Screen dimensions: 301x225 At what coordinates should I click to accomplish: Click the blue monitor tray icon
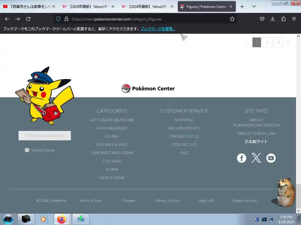[264, 219]
